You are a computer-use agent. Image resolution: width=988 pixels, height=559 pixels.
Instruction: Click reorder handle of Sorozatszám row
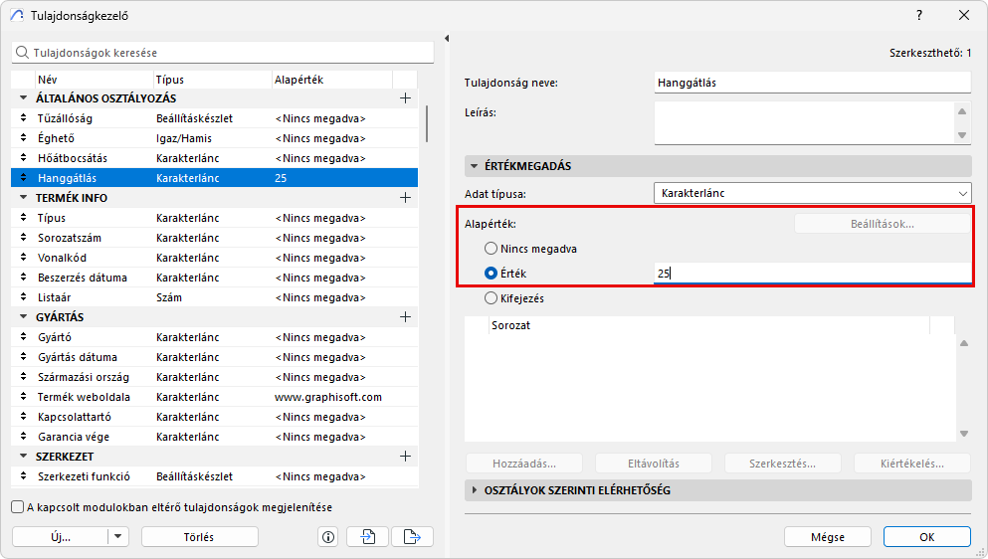[23, 238]
